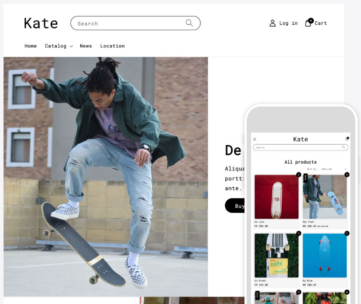Screen dimensions: 361x304
Task: Click the 'RM 240.00' price
Action: tap(261, 285)
